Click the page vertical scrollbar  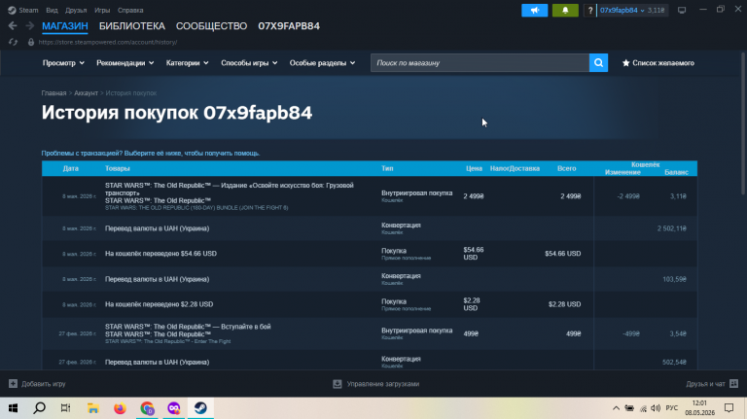pyautogui.click(x=743, y=123)
